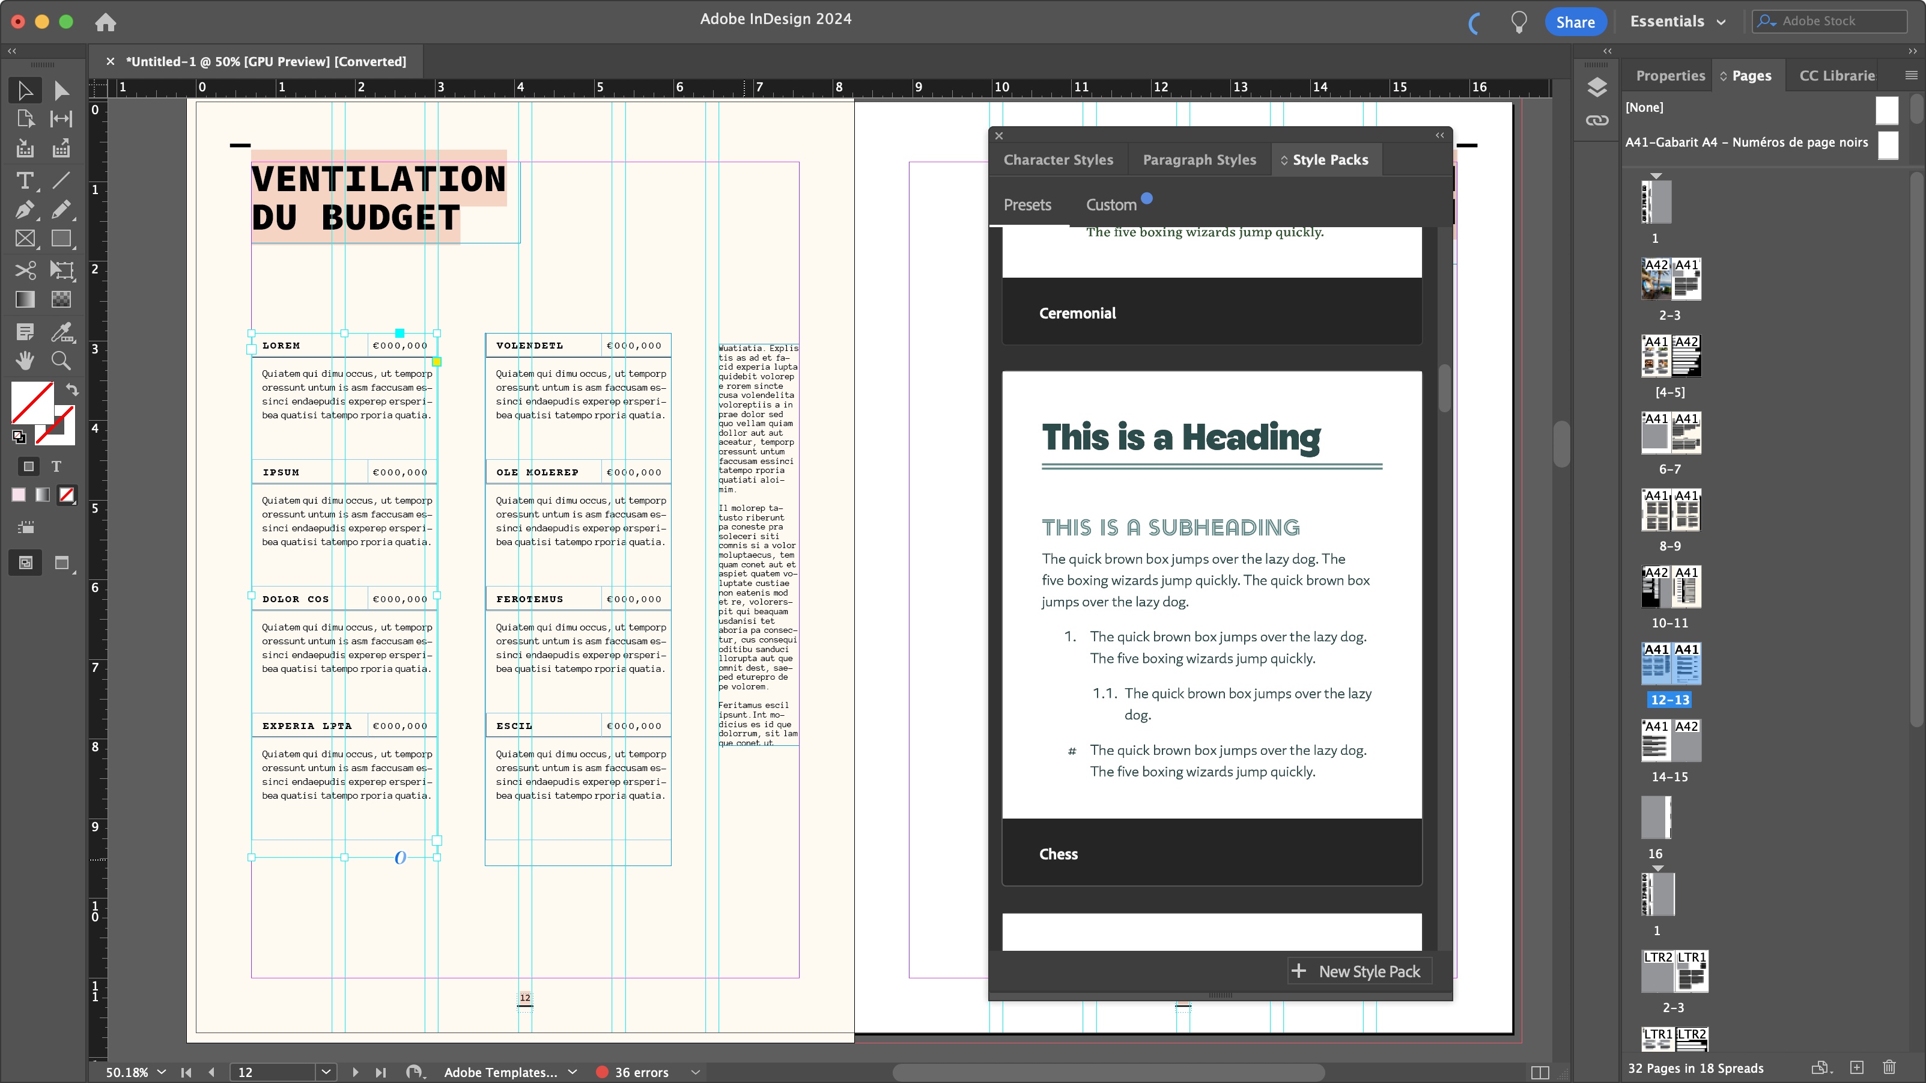Image resolution: width=1926 pixels, height=1083 pixels.
Task: Click the Custom tab in Style Packs
Action: pyautogui.click(x=1111, y=203)
